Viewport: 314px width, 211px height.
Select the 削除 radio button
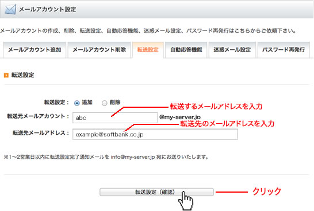pyautogui.click(x=104, y=103)
